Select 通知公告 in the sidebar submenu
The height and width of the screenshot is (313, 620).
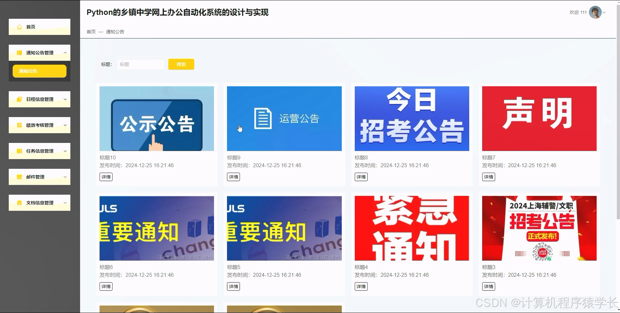point(39,71)
